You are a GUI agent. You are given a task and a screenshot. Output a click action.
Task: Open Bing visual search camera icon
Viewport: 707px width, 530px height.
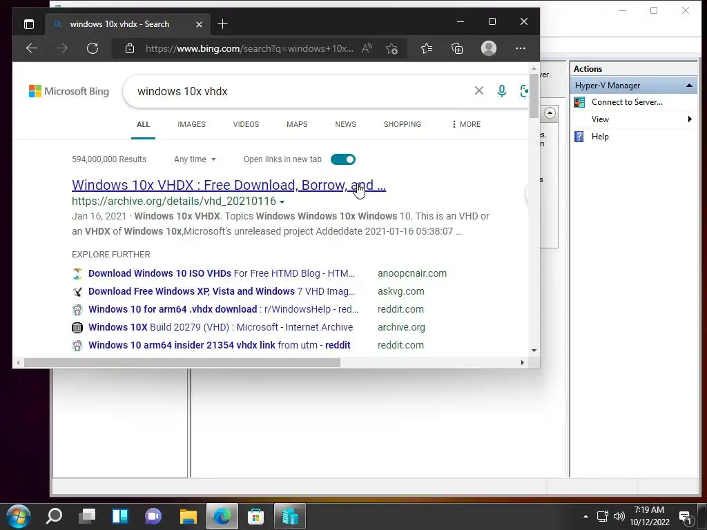pyautogui.click(x=524, y=91)
